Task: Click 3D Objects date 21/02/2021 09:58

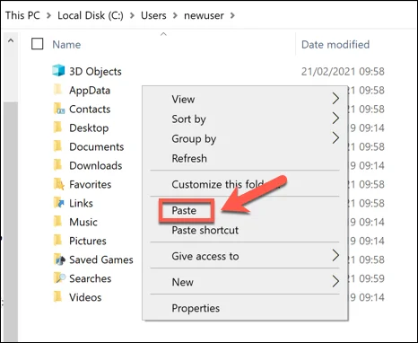Action: pyautogui.click(x=343, y=71)
